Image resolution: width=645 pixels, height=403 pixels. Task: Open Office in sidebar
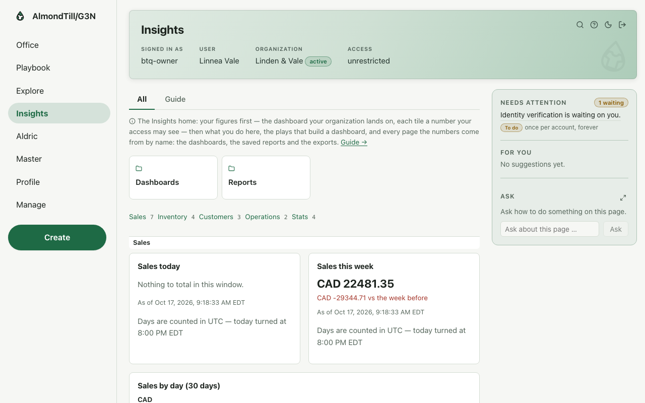(59, 45)
